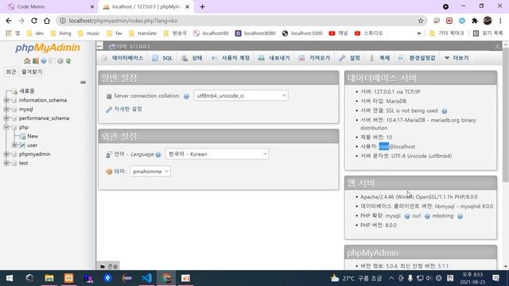Click the 최근 recent tab in sidebar
Screen dimensions: 509x286
[11, 72]
